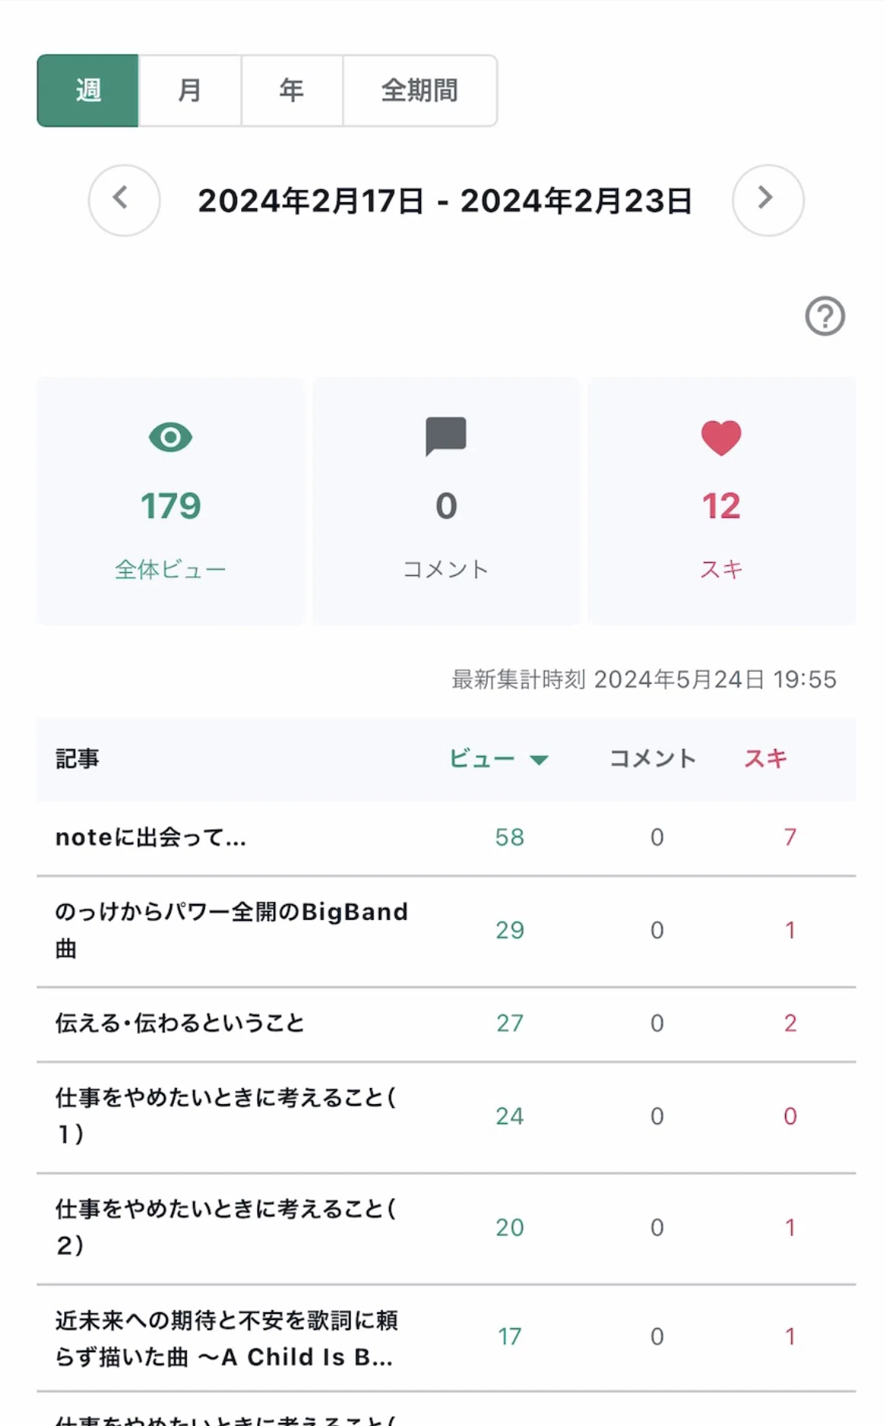Switch to the 月 (month) tab

tap(190, 90)
